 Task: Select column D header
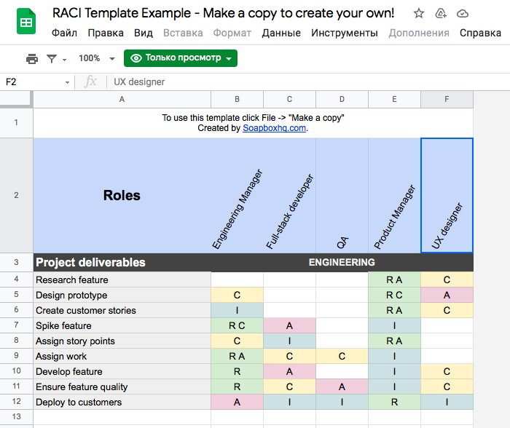click(342, 99)
